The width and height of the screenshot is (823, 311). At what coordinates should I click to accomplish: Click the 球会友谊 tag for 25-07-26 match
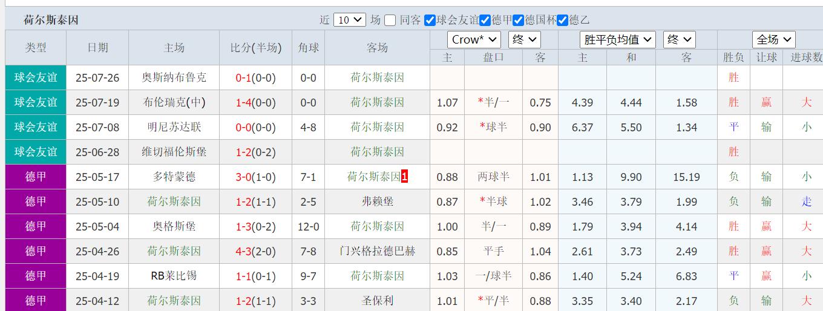pyautogui.click(x=36, y=77)
